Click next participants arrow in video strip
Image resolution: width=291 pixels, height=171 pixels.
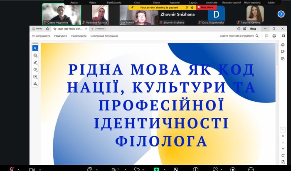click(x=281, y=14)
